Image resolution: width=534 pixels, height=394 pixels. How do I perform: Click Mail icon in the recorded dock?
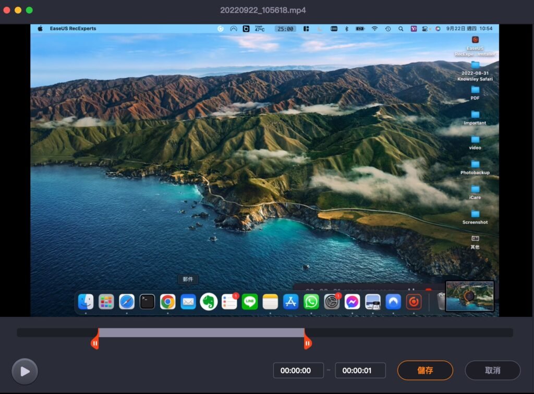tap(188, 301)
